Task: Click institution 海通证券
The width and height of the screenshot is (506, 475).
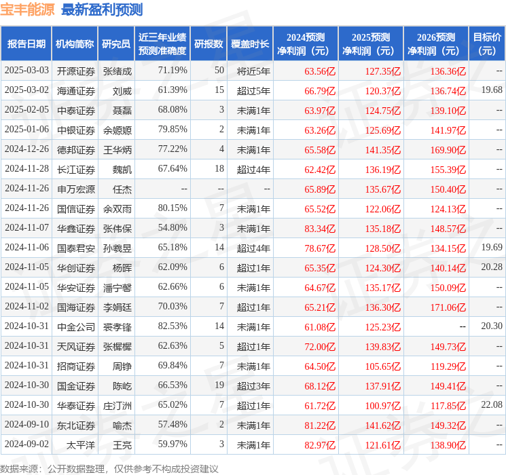Action: [x=76, y=91]
